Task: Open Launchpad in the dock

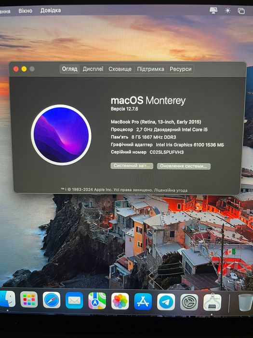Action: point(29,299)
